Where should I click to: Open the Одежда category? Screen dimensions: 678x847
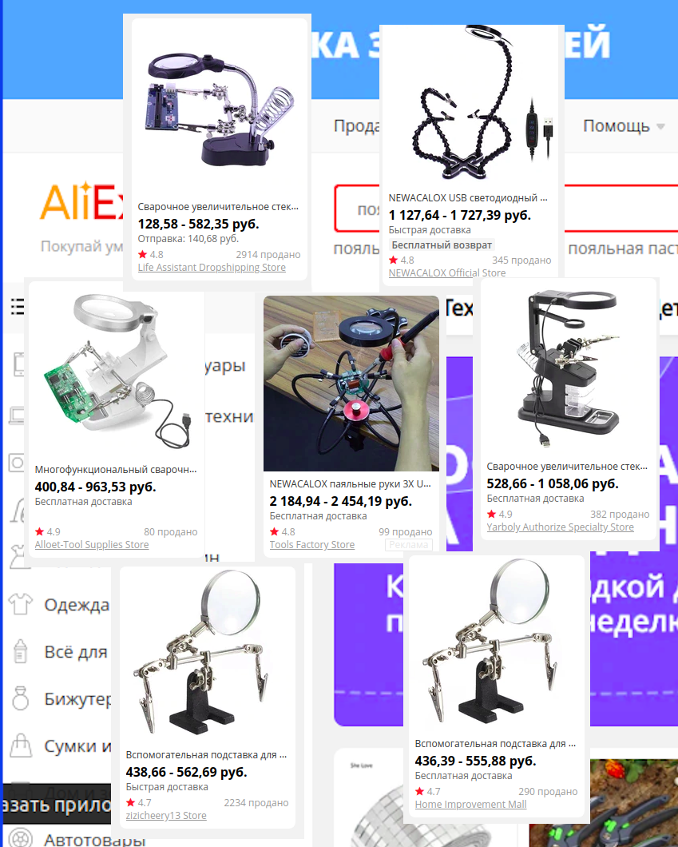click(77, 605)
